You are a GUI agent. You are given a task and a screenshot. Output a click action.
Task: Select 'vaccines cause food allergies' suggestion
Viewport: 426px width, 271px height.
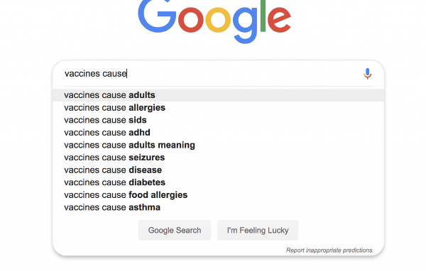218,195
